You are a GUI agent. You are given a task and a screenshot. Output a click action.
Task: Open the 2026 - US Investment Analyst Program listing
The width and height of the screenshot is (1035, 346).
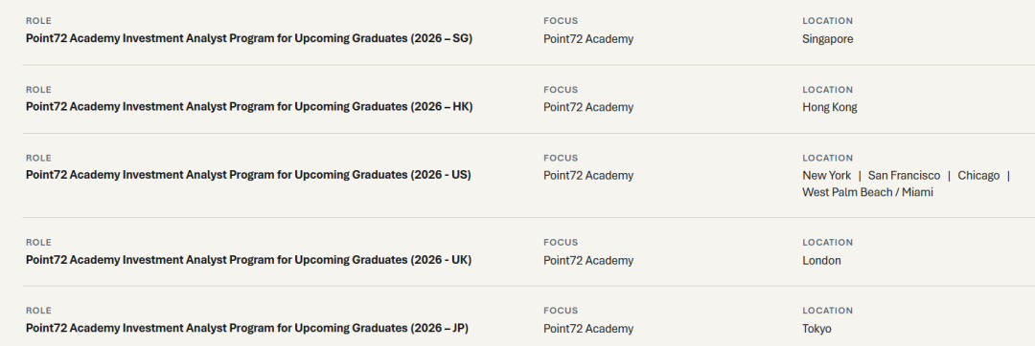pos(248,175)
